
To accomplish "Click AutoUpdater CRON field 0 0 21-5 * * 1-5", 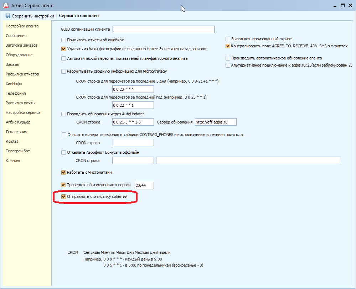I will pyautogui.click(x=133, y=122).
